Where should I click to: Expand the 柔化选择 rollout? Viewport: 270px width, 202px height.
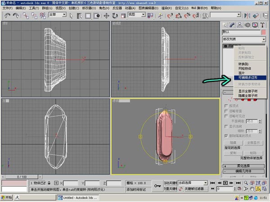[243, 166]
